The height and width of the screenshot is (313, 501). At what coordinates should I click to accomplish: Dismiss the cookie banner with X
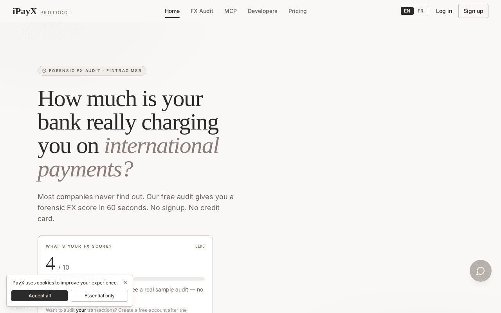(125, 282)
